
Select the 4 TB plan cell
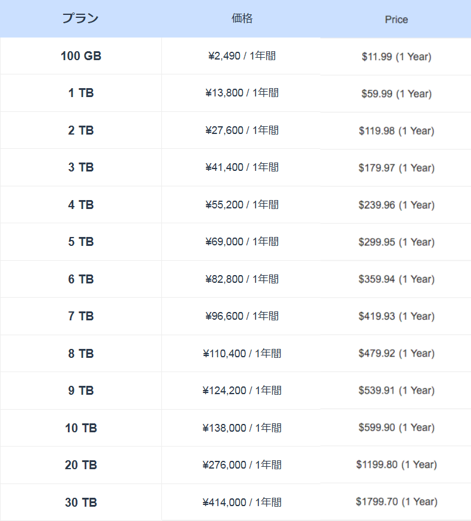tap(81, 205)
